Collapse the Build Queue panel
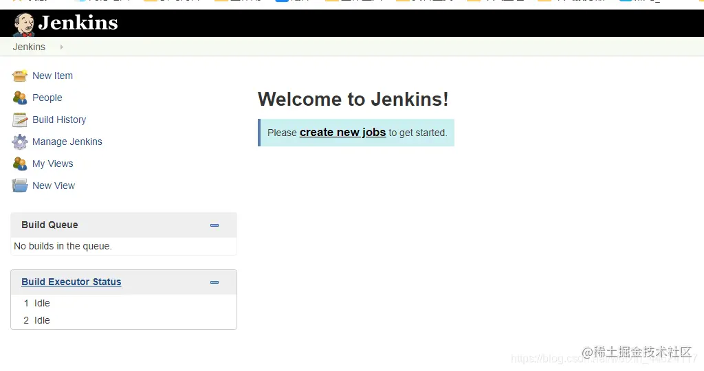 [x=214, y=225]
